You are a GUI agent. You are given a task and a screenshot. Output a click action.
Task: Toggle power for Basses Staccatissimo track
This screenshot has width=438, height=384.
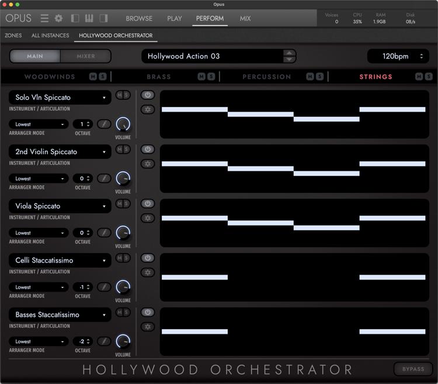(148, 312)
